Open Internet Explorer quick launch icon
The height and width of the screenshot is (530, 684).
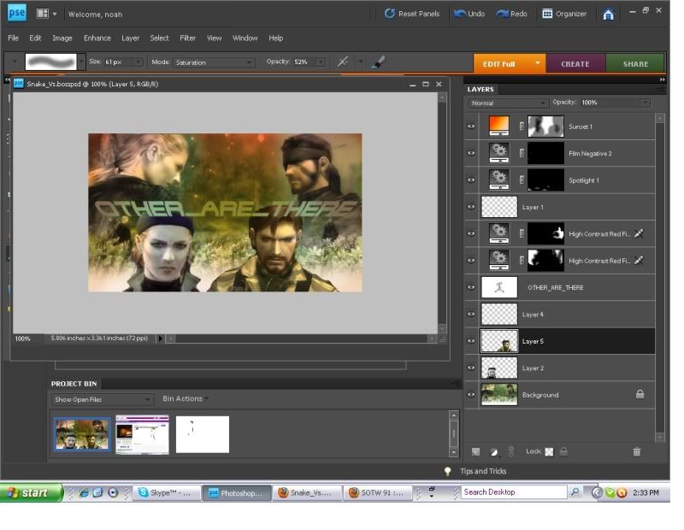tap(84, 493)
